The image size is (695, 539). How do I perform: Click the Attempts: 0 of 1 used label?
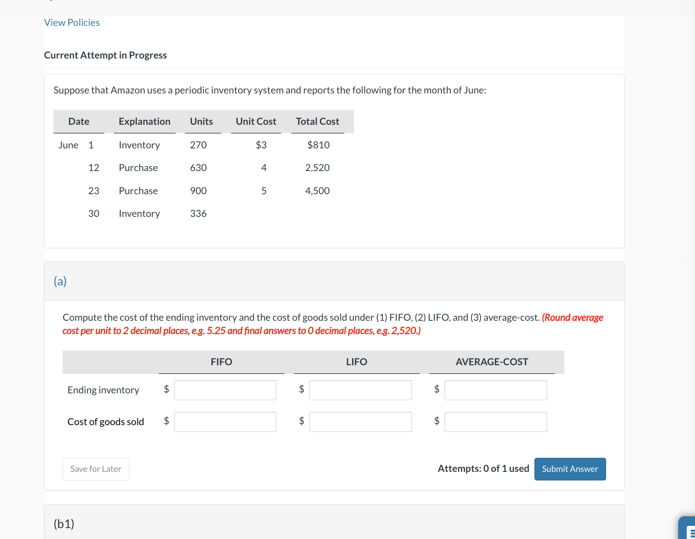[483, 468]
